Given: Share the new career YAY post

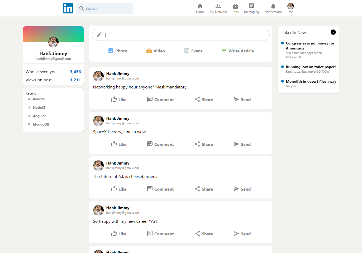Looking at the screenshot, I should tap(204, 234).
